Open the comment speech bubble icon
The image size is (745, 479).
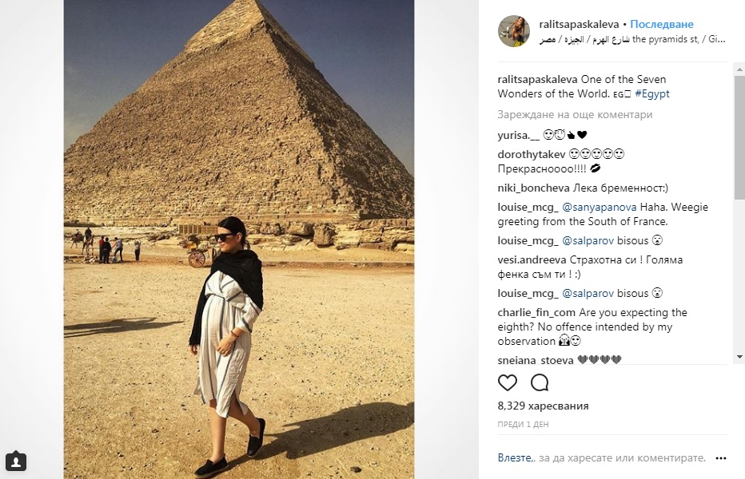[x=540, y=382]
